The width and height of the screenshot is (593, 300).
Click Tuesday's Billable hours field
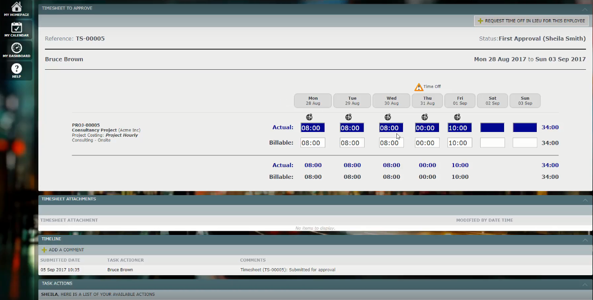click(x=352, y=143)
